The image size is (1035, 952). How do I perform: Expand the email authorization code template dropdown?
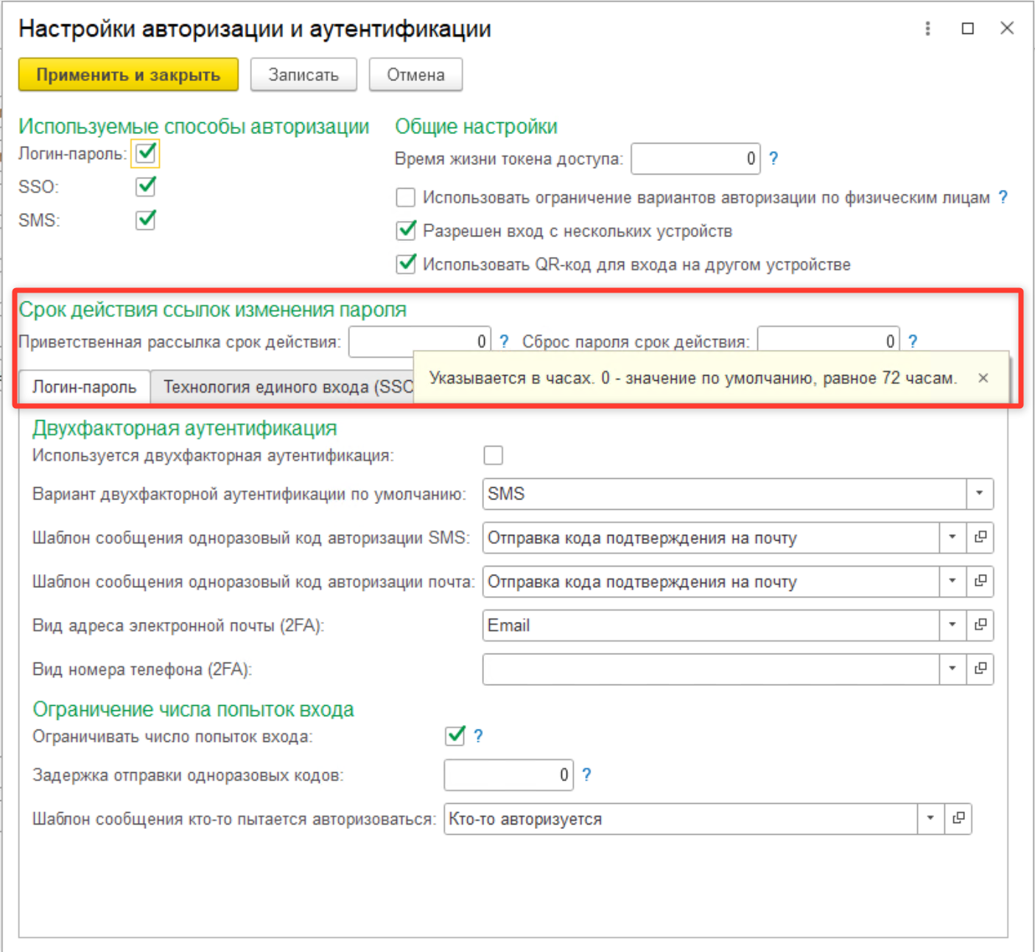click(x=952, y=581)
